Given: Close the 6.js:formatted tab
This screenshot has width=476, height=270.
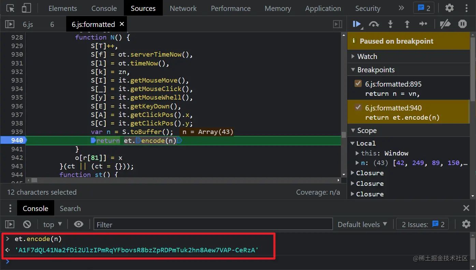Looking at the screenshot, I should 122,24.
